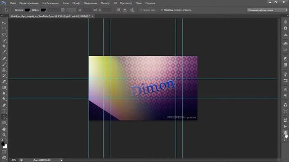
Task: Select the Path Selection arrow tool
Action: [x=4, y=117]
